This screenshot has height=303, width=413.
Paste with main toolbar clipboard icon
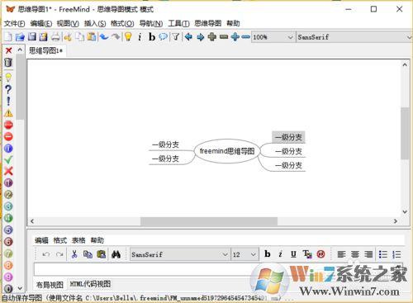point(92,36)
